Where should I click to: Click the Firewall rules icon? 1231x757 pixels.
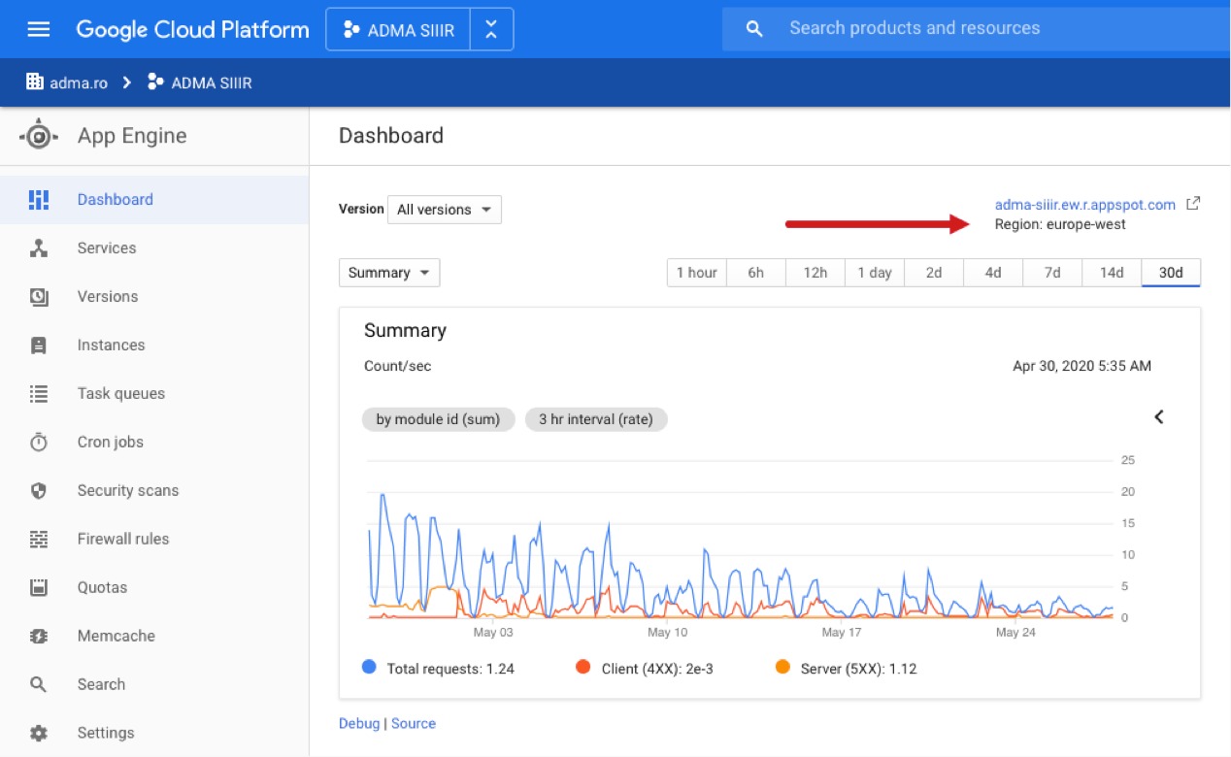click(39, 540)
